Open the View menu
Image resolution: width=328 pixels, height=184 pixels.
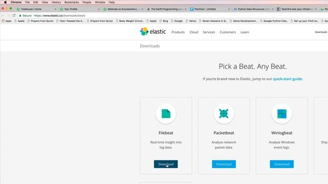click(x=45, y=2)
